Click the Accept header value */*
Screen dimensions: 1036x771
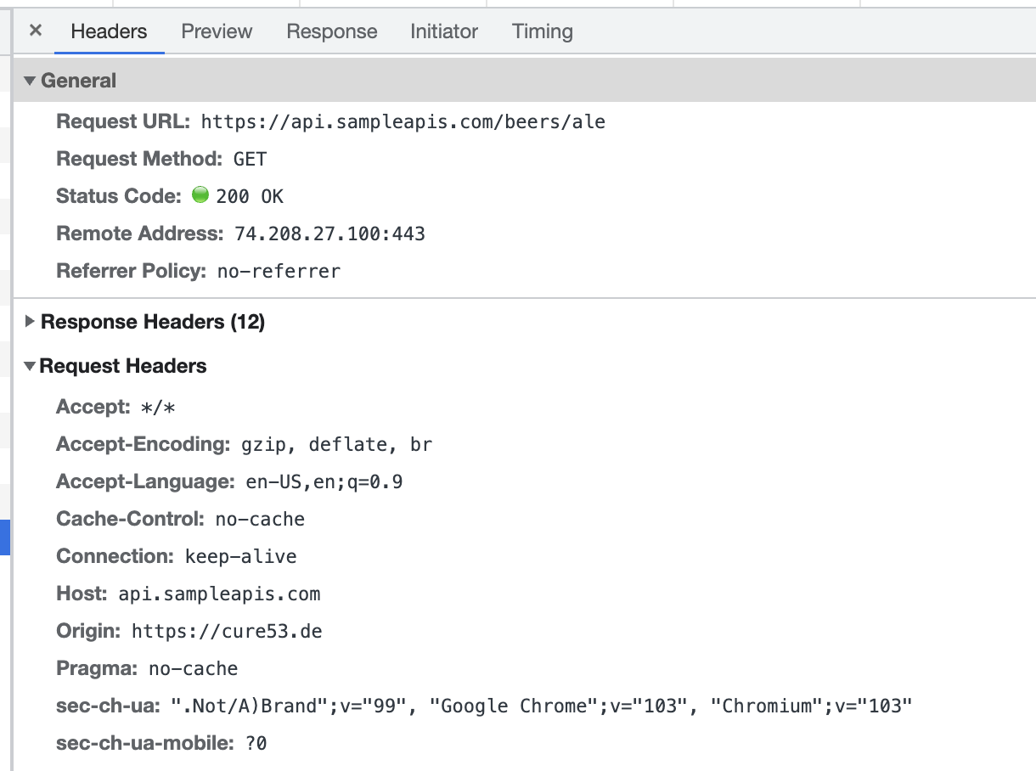[158, 407]
